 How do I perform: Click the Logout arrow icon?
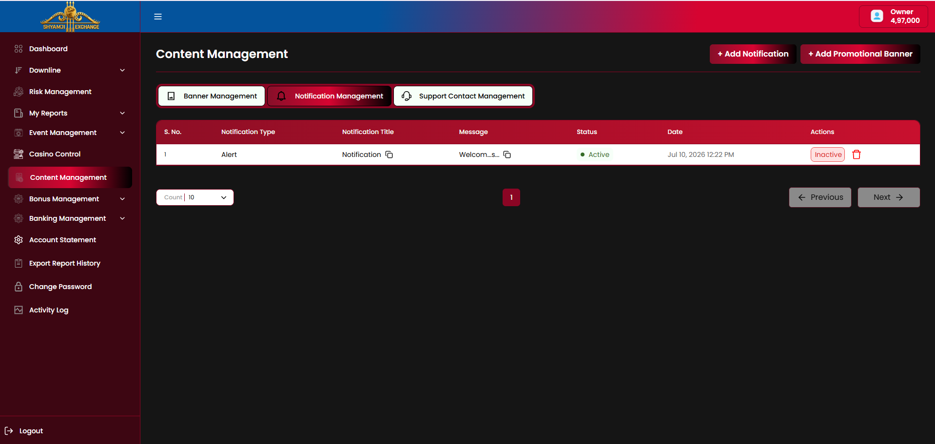point(9,431)
